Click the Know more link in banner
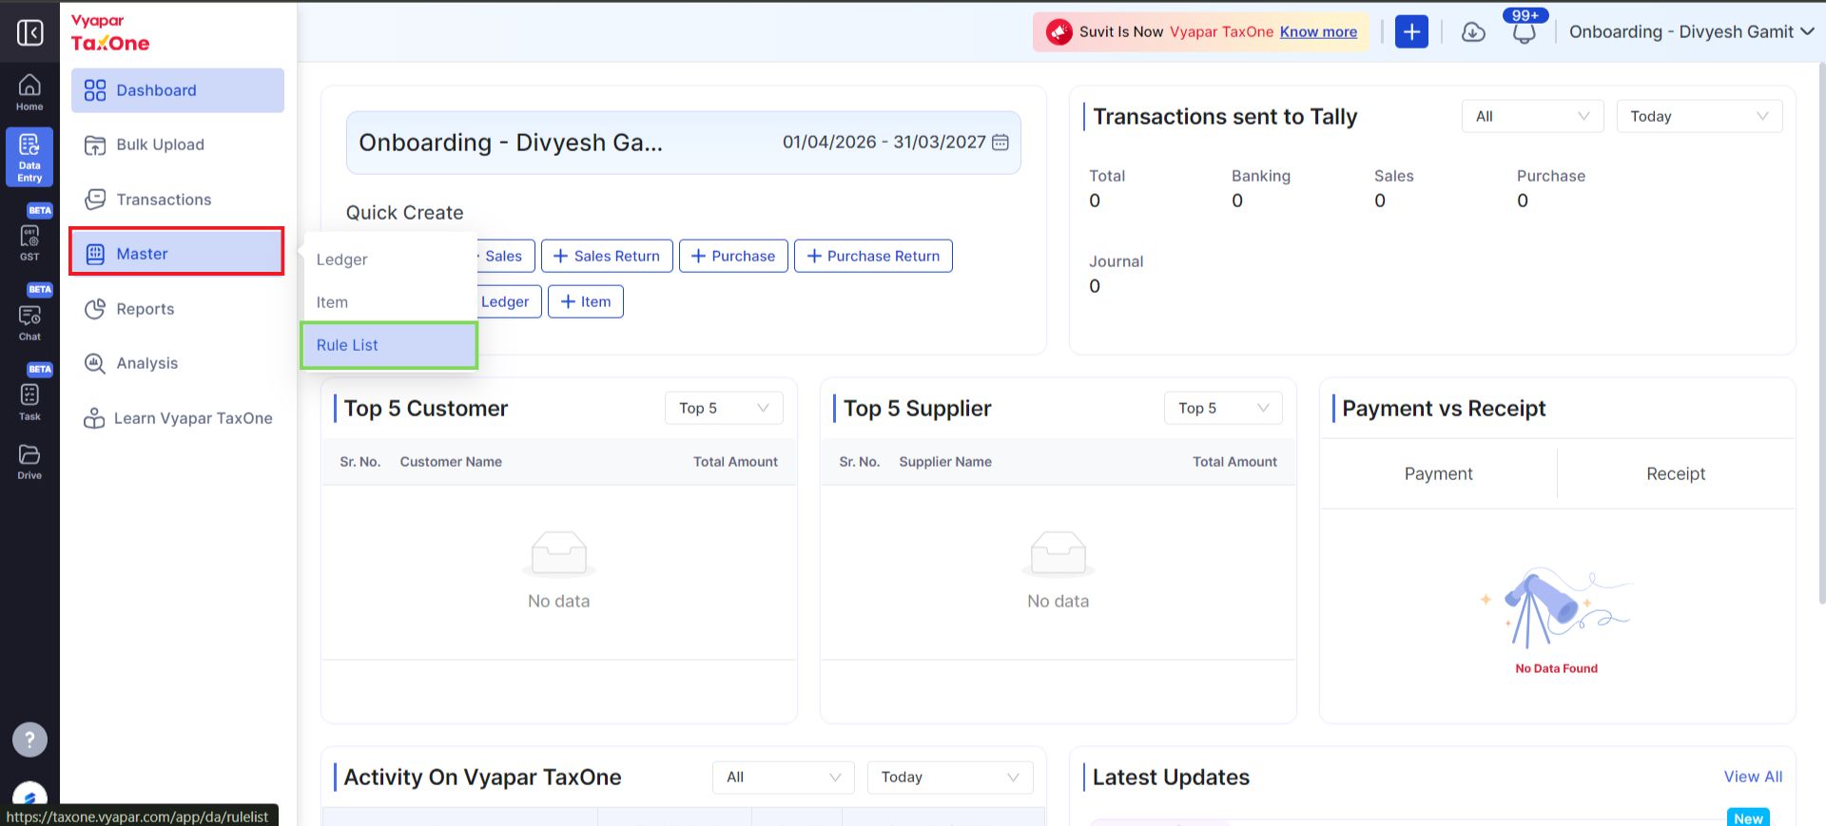1826x826 pixels. coord(1318,31)
